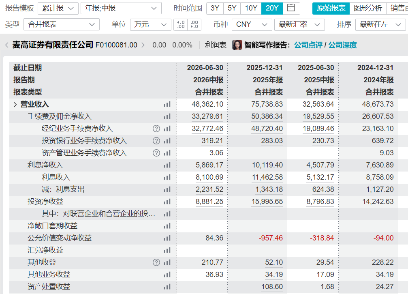
Task: Open 合并报表 type dropdown
Action: (x=62, y=24)
